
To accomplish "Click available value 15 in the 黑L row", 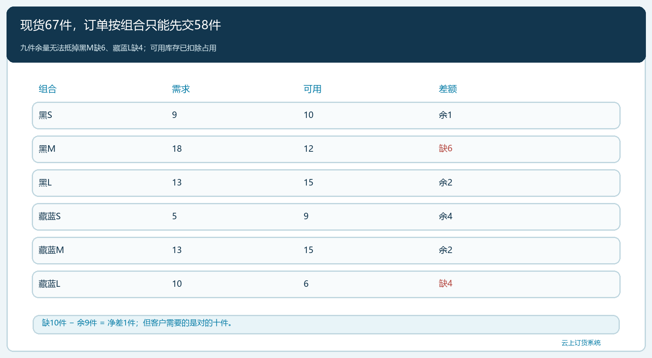I will (308, 183).
